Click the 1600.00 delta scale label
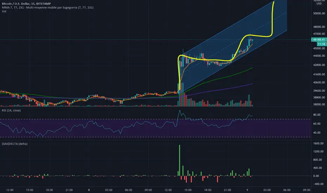This screenshot has width=327, height=193. pyautogui.click(x=318, y=143)
